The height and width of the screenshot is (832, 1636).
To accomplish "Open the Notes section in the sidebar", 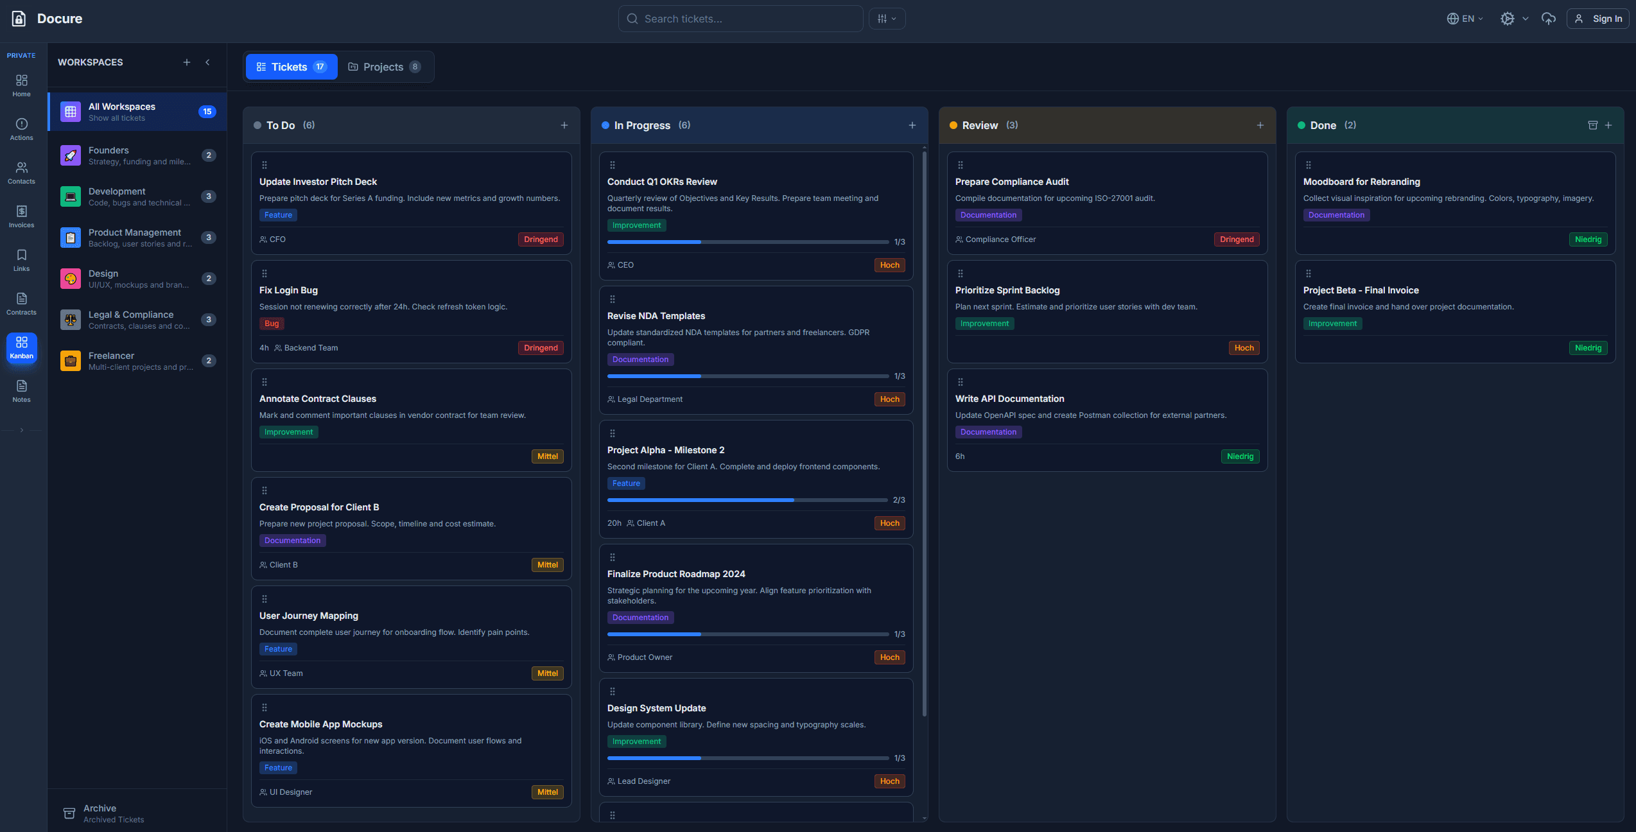I will [21, 390].
